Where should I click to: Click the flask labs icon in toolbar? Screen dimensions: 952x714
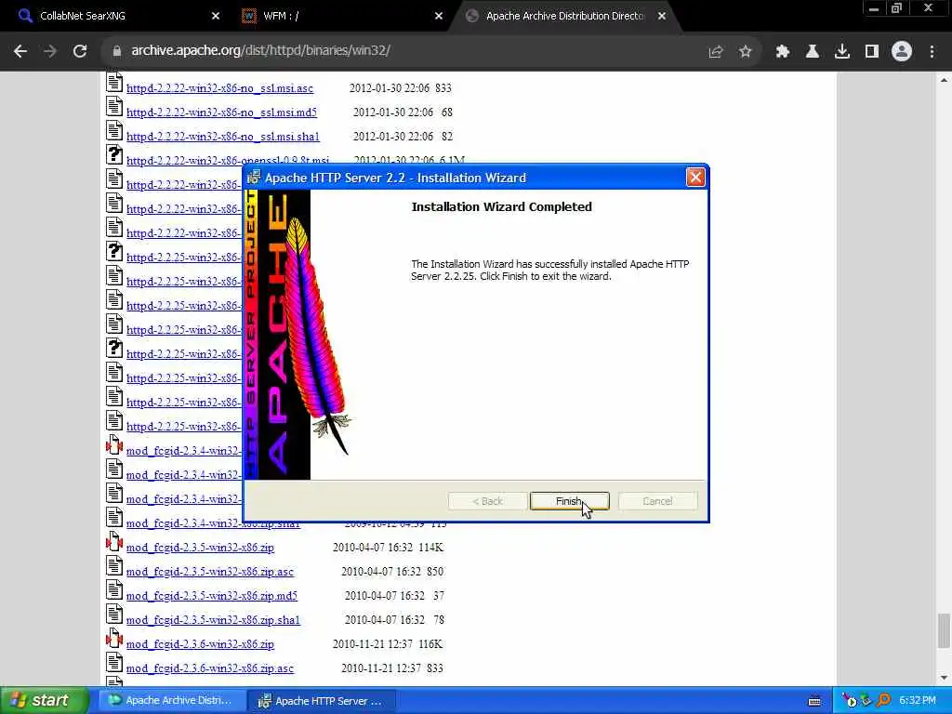coord(813,52)
